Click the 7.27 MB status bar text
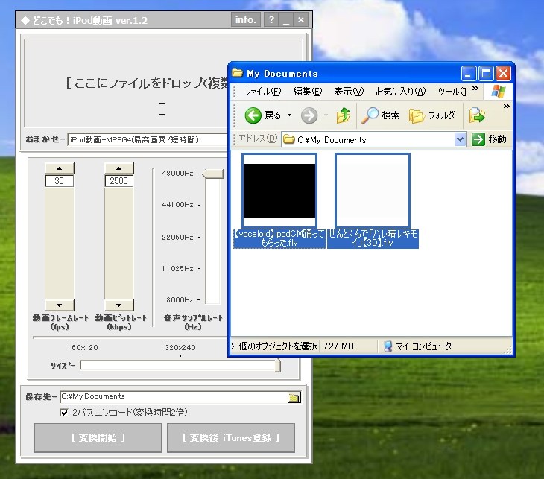The image size is (544, 479). [338, 346]
